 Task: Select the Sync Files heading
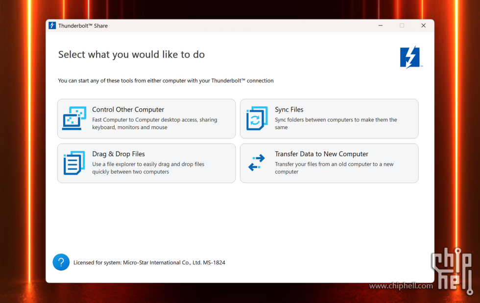tap(289, 110)
